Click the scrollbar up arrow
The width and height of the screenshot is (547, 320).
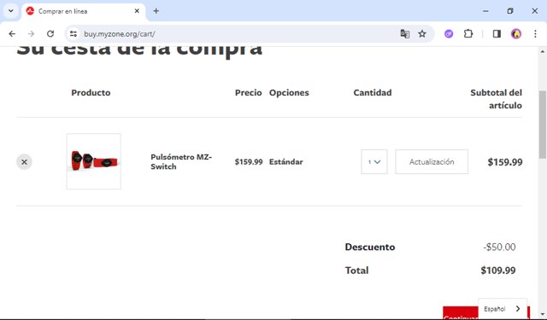tap(543, 51)
